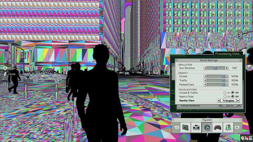The width and height of the screenshot is (253, 142).
Task: Click the Sun Rotation slider handle
Action: click(x=215, y=68)
